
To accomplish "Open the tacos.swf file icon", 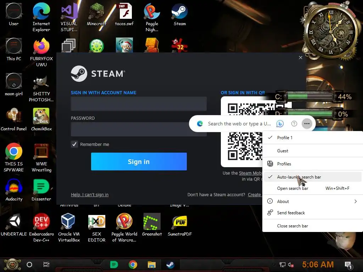I will [124, 14].
